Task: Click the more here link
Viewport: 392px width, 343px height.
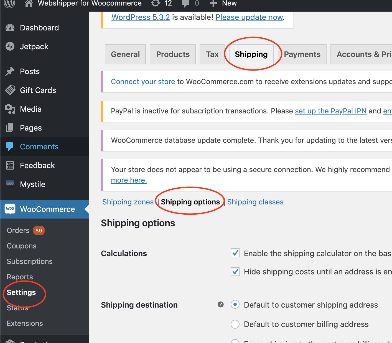Action: (129, 180)
